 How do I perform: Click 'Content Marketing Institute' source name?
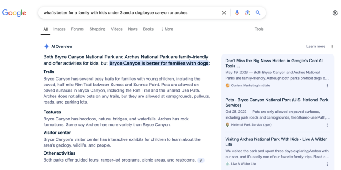click(250, 85)
